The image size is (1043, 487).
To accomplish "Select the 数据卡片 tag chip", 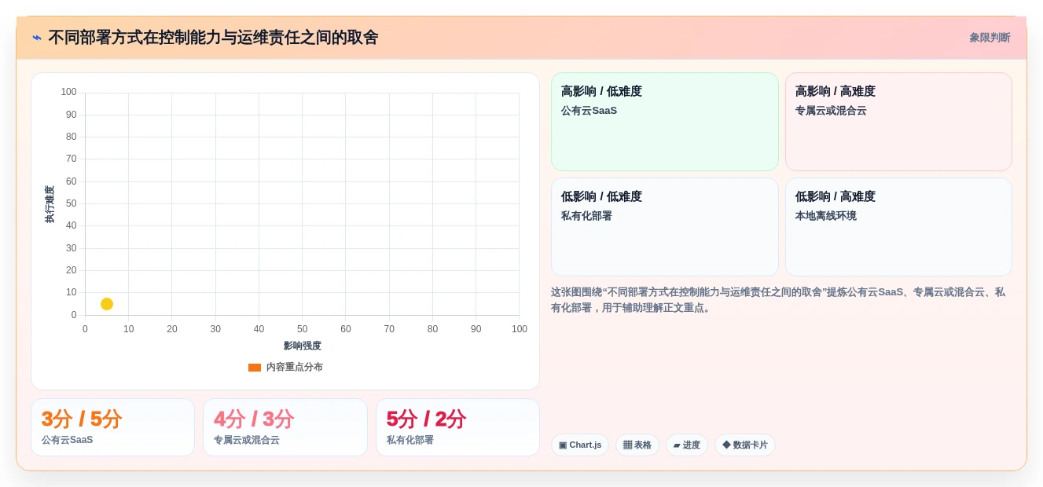I will [745, 445].
